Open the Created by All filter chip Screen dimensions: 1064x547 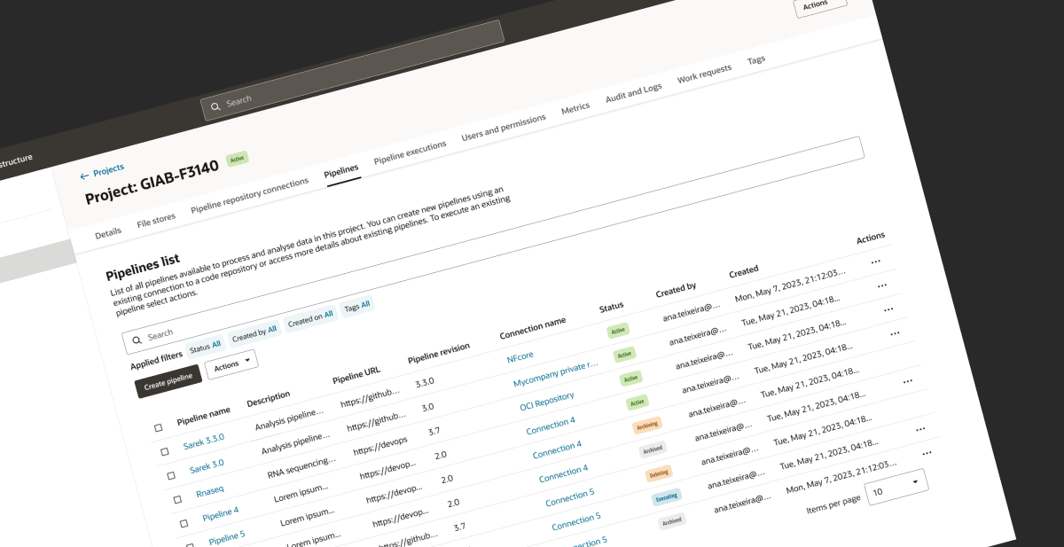pyautogui.click(x=254, y=332)
